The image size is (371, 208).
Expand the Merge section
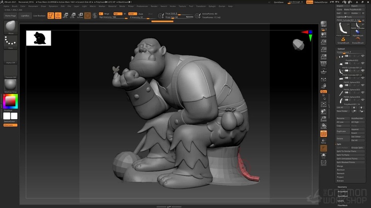pos(340,166)
